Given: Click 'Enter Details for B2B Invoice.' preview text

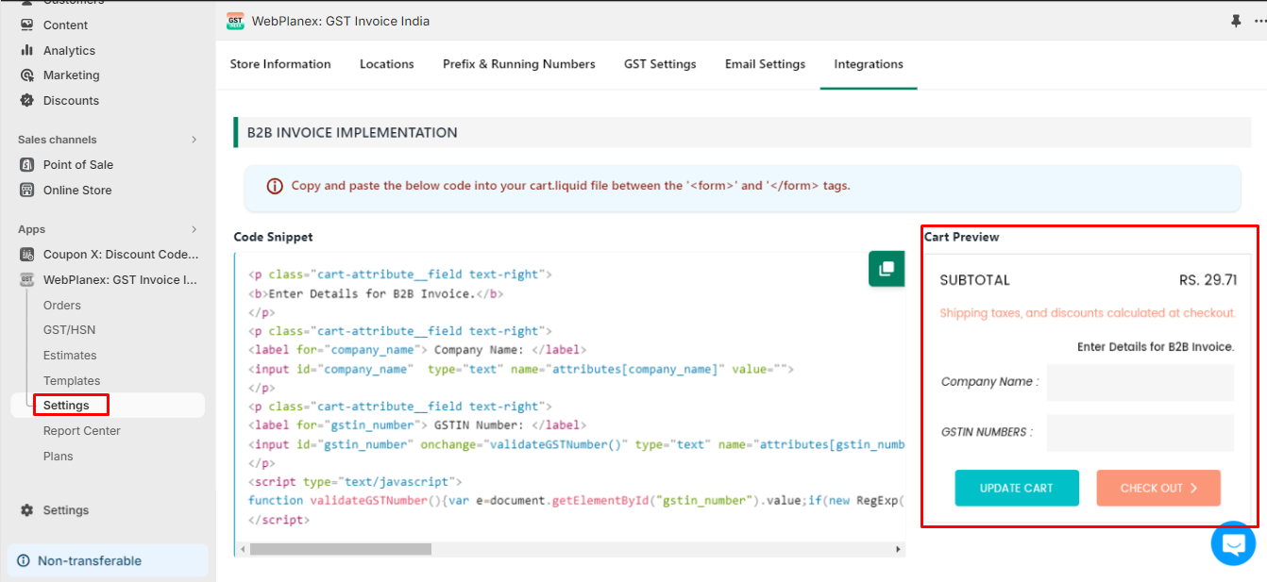Looking at the screenshot, I should click(x=1156, y=347).
